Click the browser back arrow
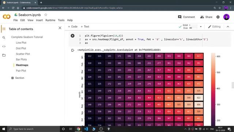234x132 pixels. [3, 8]
